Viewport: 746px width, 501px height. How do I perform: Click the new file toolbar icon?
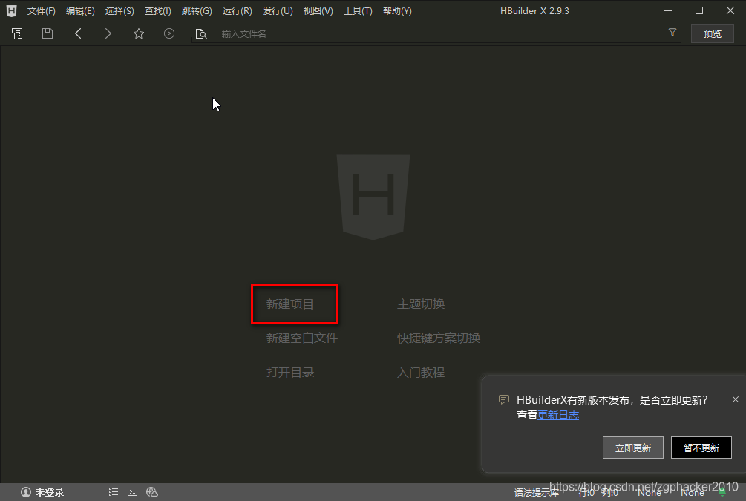click(x=17, y=33)
